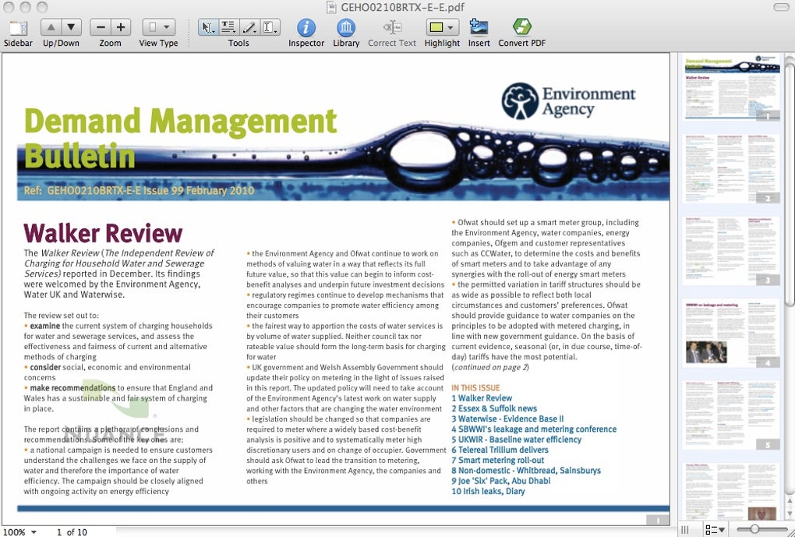Click '(continued on page 2)' text
795x537 pixels.
(x=490, y=367)
